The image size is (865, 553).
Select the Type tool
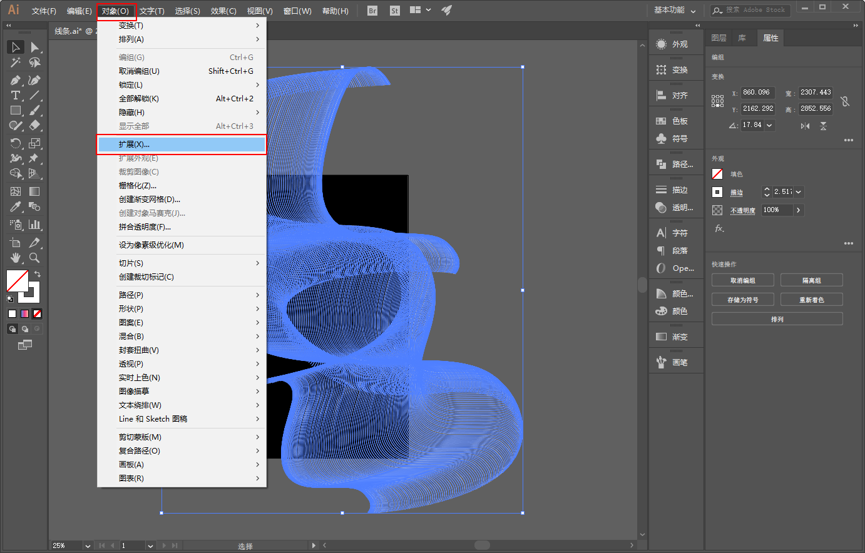16,95
